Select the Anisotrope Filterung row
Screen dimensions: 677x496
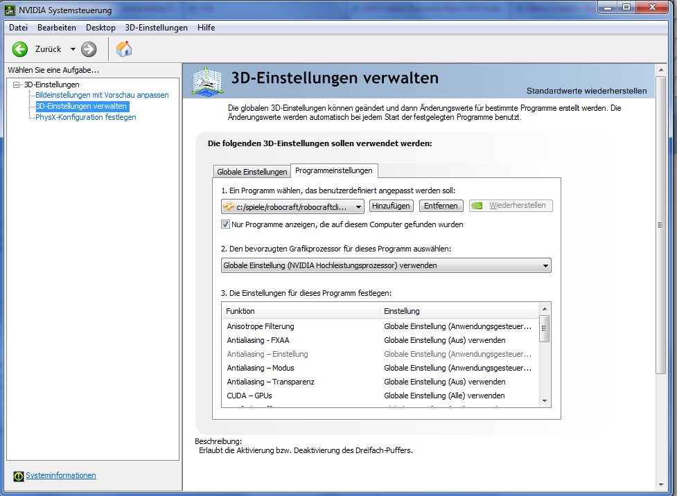point(380,326)
